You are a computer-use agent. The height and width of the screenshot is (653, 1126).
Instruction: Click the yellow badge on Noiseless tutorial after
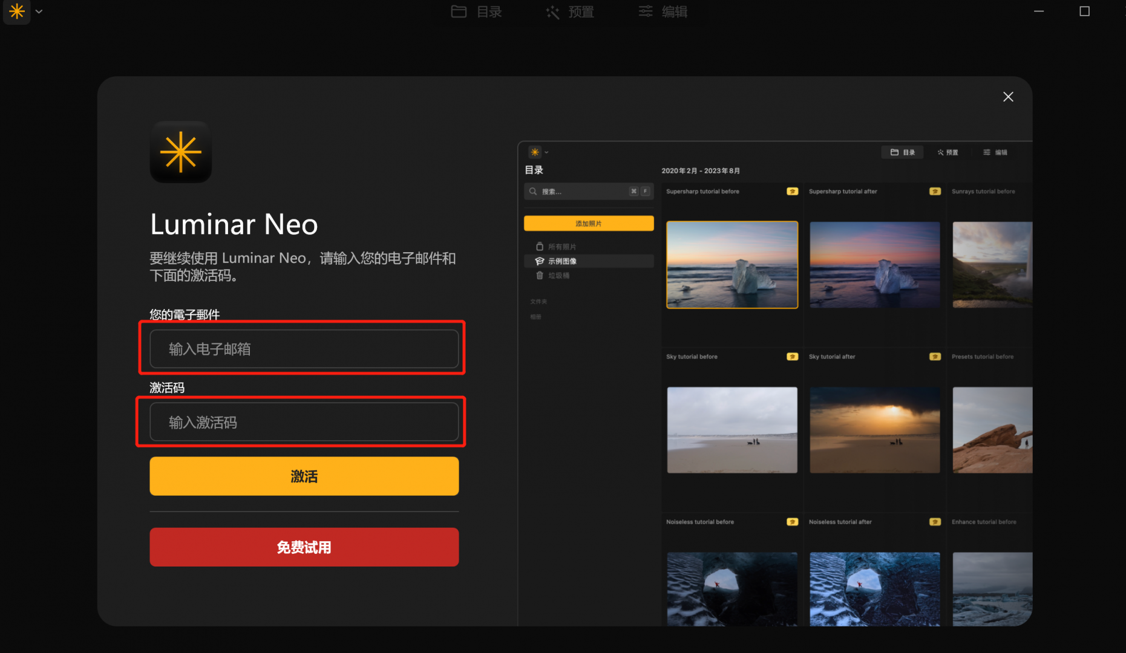coord(935,522)
